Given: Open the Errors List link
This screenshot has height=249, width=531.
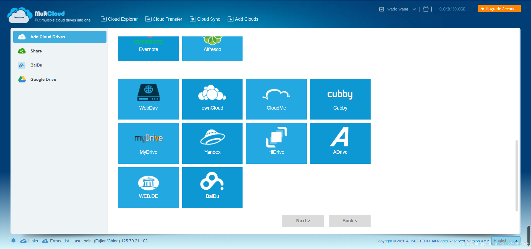Looking at the screenshot, I should tap(56, 241).
